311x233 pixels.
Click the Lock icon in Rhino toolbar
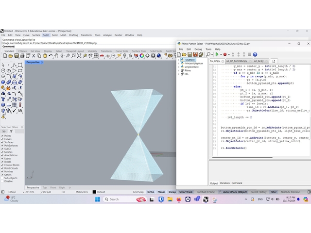coord(130,56)
